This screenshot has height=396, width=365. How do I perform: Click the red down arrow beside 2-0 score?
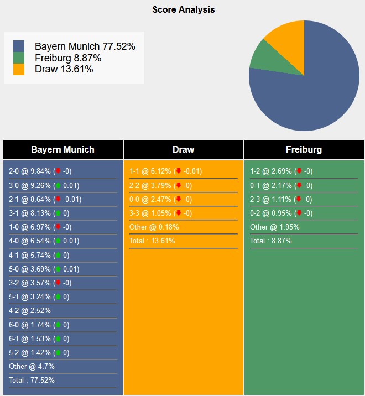[58, 171]
